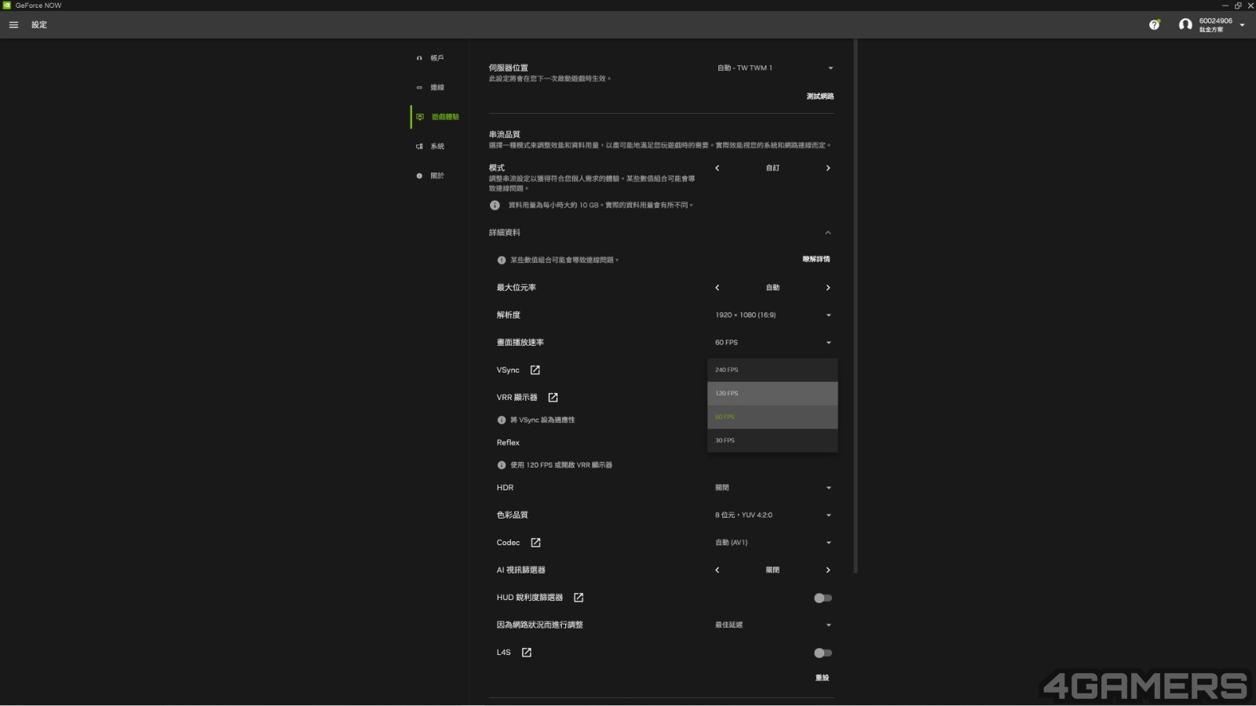This screenshot has height=706, width=1256.
Task: Open the 解析度 resolution dropdown
Action: (772, 315)
